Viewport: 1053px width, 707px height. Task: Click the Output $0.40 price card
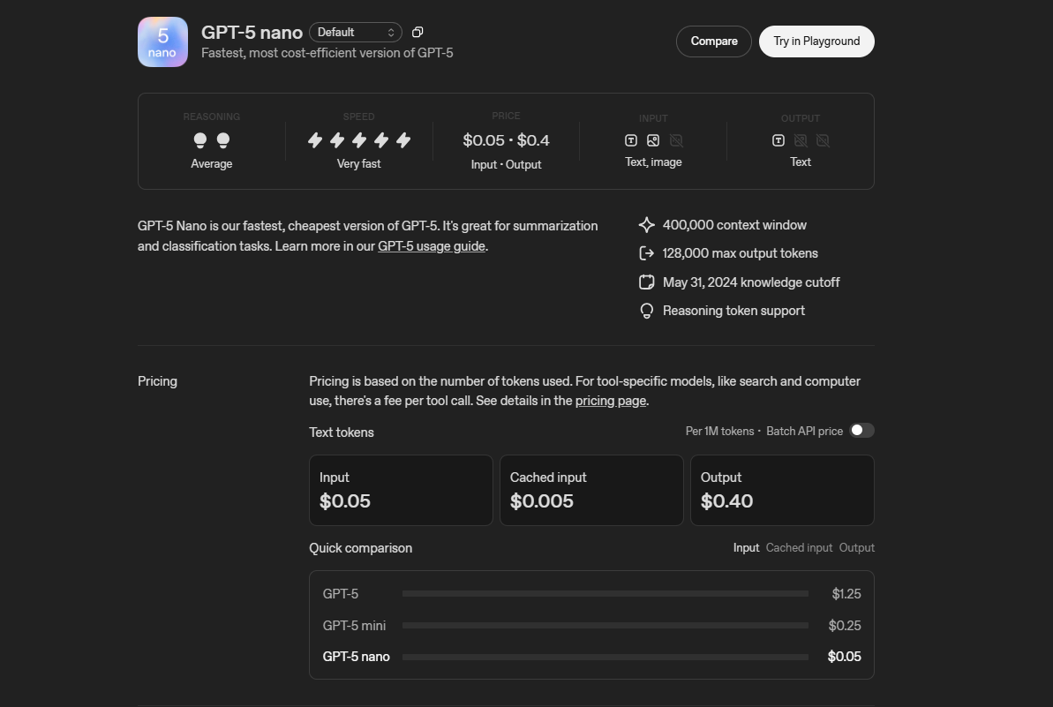point(782,490)
